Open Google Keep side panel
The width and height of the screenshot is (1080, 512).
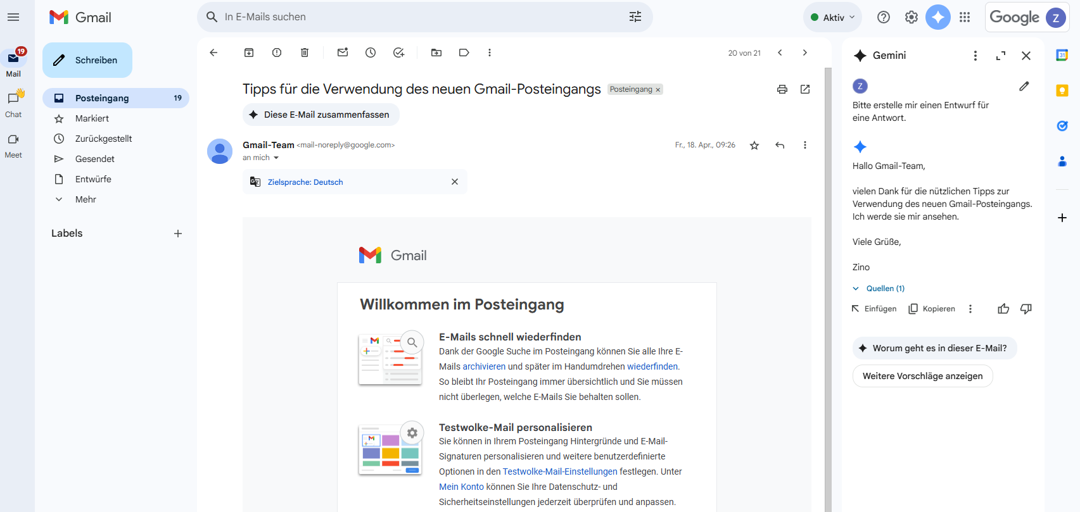pyautogui.click(x=1062, y=91)
